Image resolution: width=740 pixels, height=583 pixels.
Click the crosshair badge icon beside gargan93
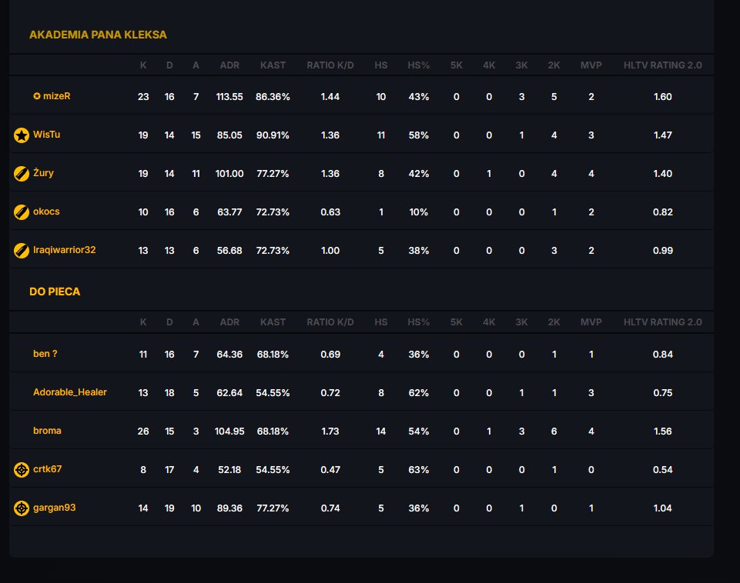pos(22,508)
